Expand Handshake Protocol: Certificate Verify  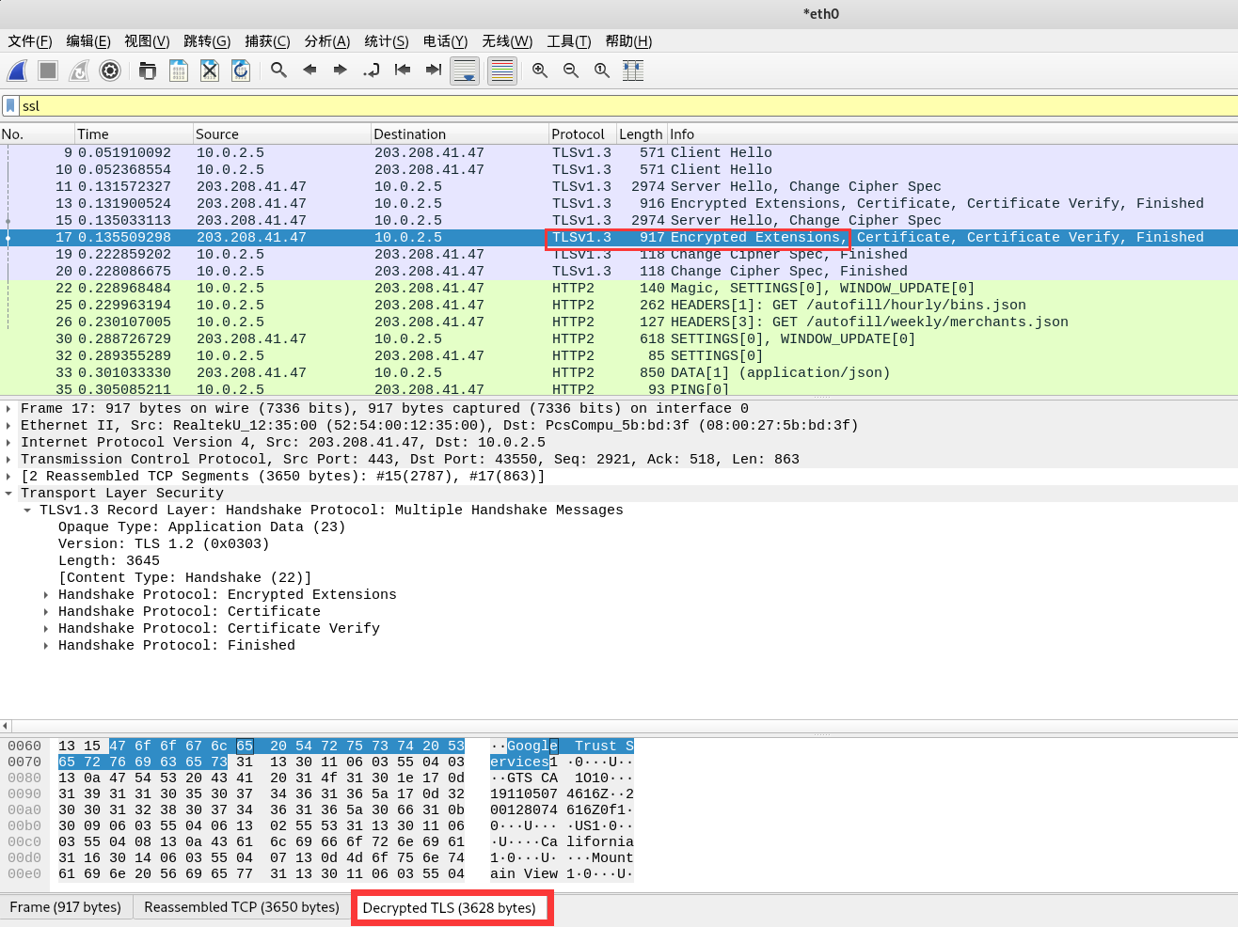tap(46, 629)
